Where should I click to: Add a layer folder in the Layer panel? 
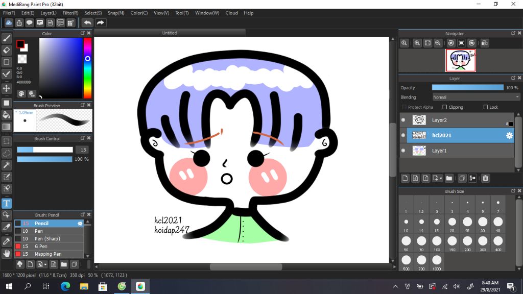click(449, 178)
